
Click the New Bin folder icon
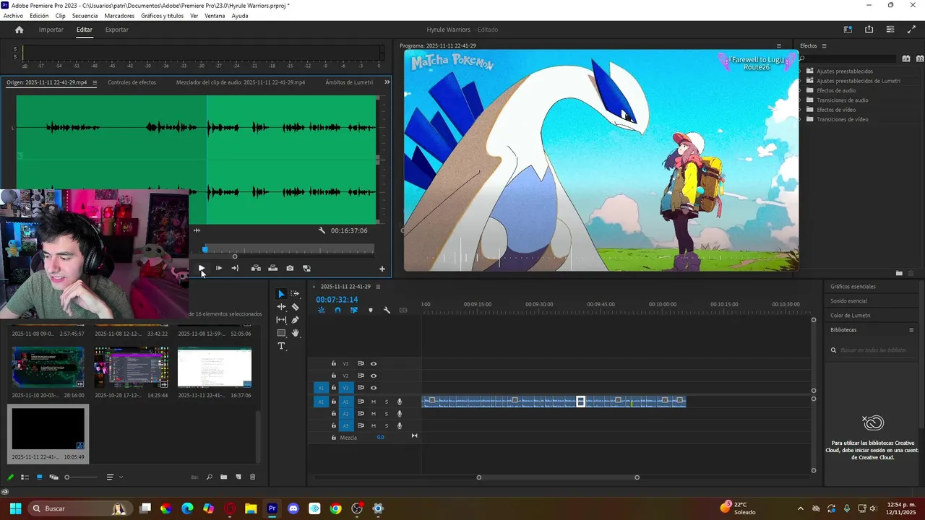click(224, 477)
